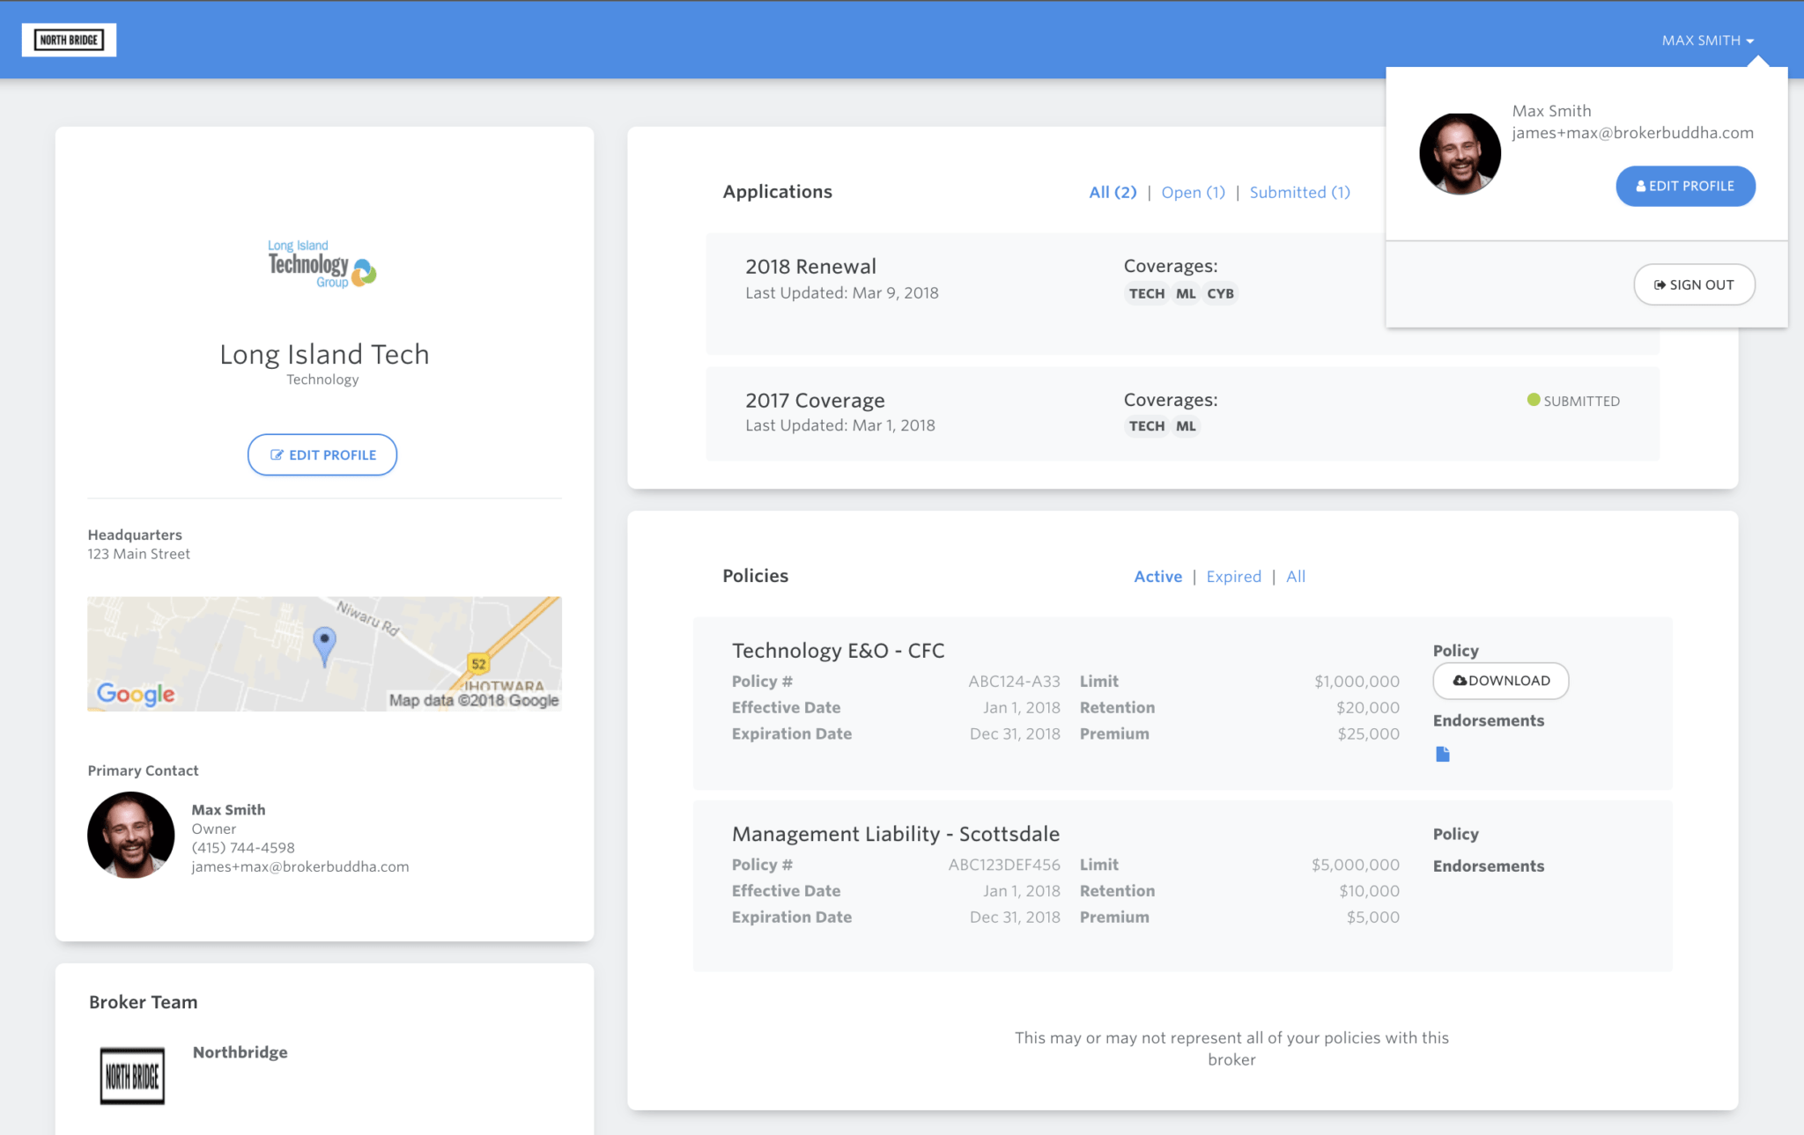Select the All policies filter
The image size is (1804, 1135).
tap(1296, 576)
